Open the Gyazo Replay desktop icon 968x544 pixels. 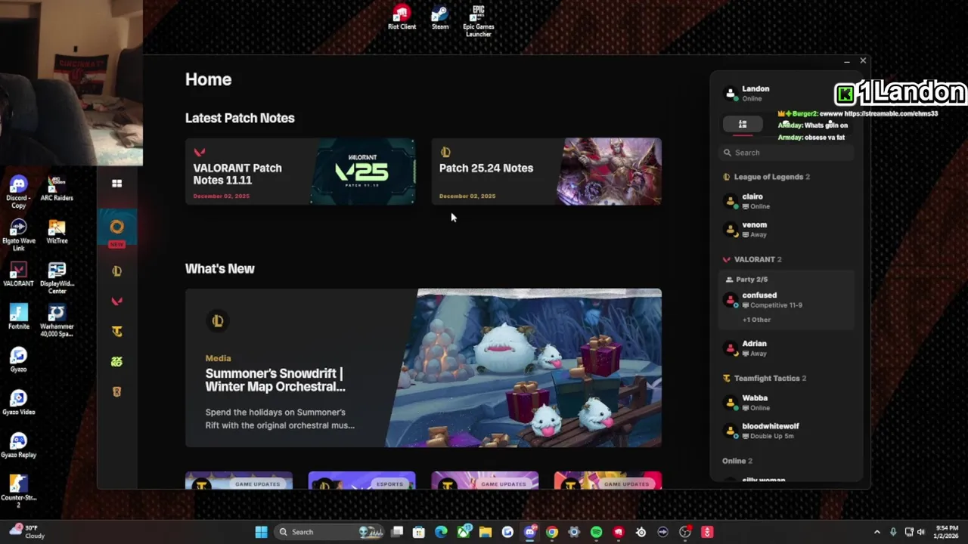(18, 445)
